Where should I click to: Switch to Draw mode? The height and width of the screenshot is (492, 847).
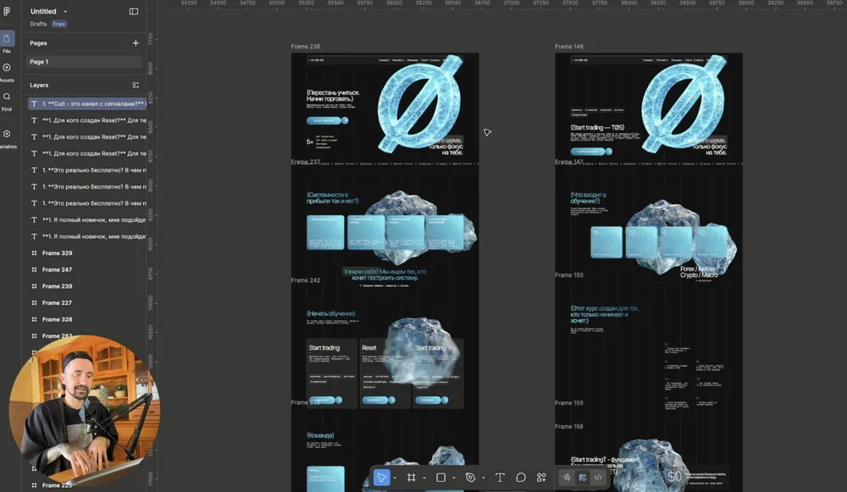click(566, 478)
